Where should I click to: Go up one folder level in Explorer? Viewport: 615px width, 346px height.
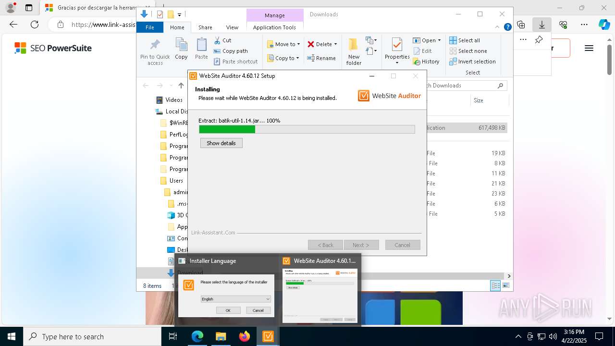tap(181, 86)
